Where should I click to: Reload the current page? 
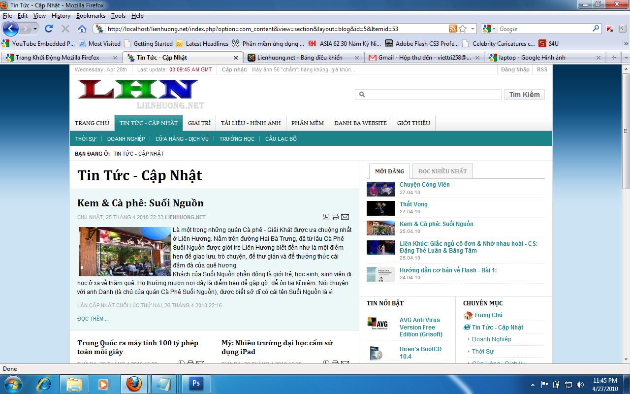pyautogui.click(x=49, y=29)
